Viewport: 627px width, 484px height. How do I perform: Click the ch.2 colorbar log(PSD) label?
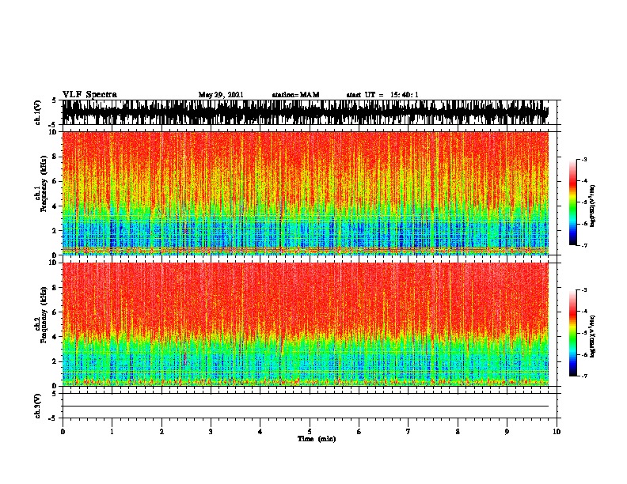pyautogui.click(x=593, y=336)
